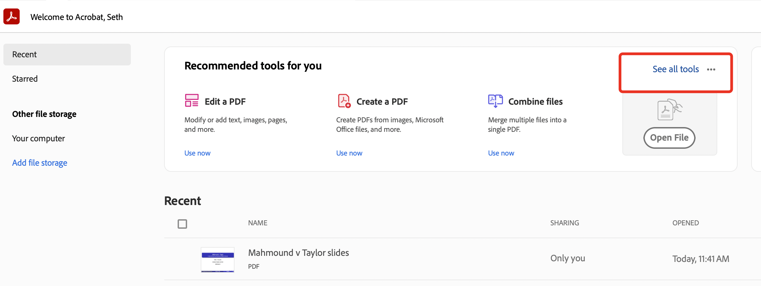Click the Today, 11:41 AM opened time

point(701,259)
